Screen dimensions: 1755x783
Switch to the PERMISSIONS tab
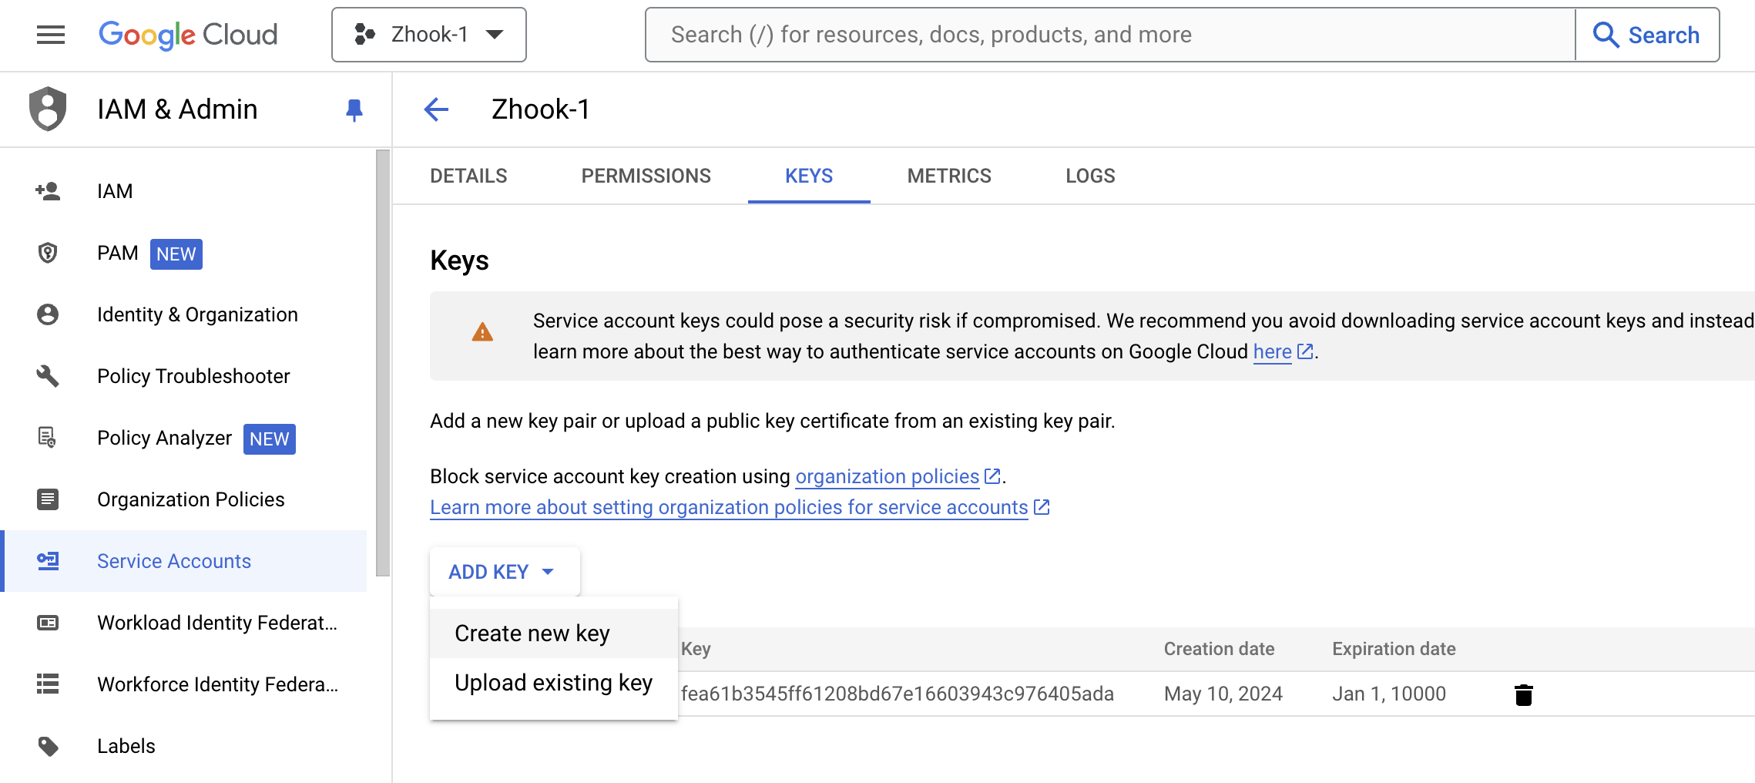coord(646,176)
